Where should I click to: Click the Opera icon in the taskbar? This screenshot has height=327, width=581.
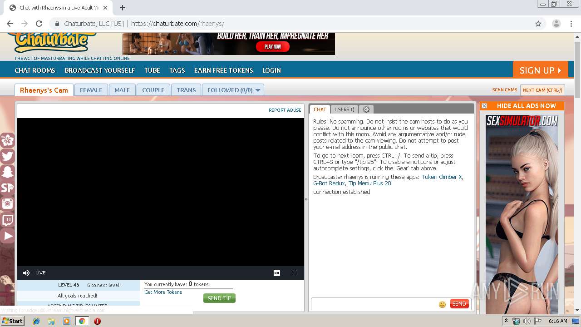click(x=97, y=321)
